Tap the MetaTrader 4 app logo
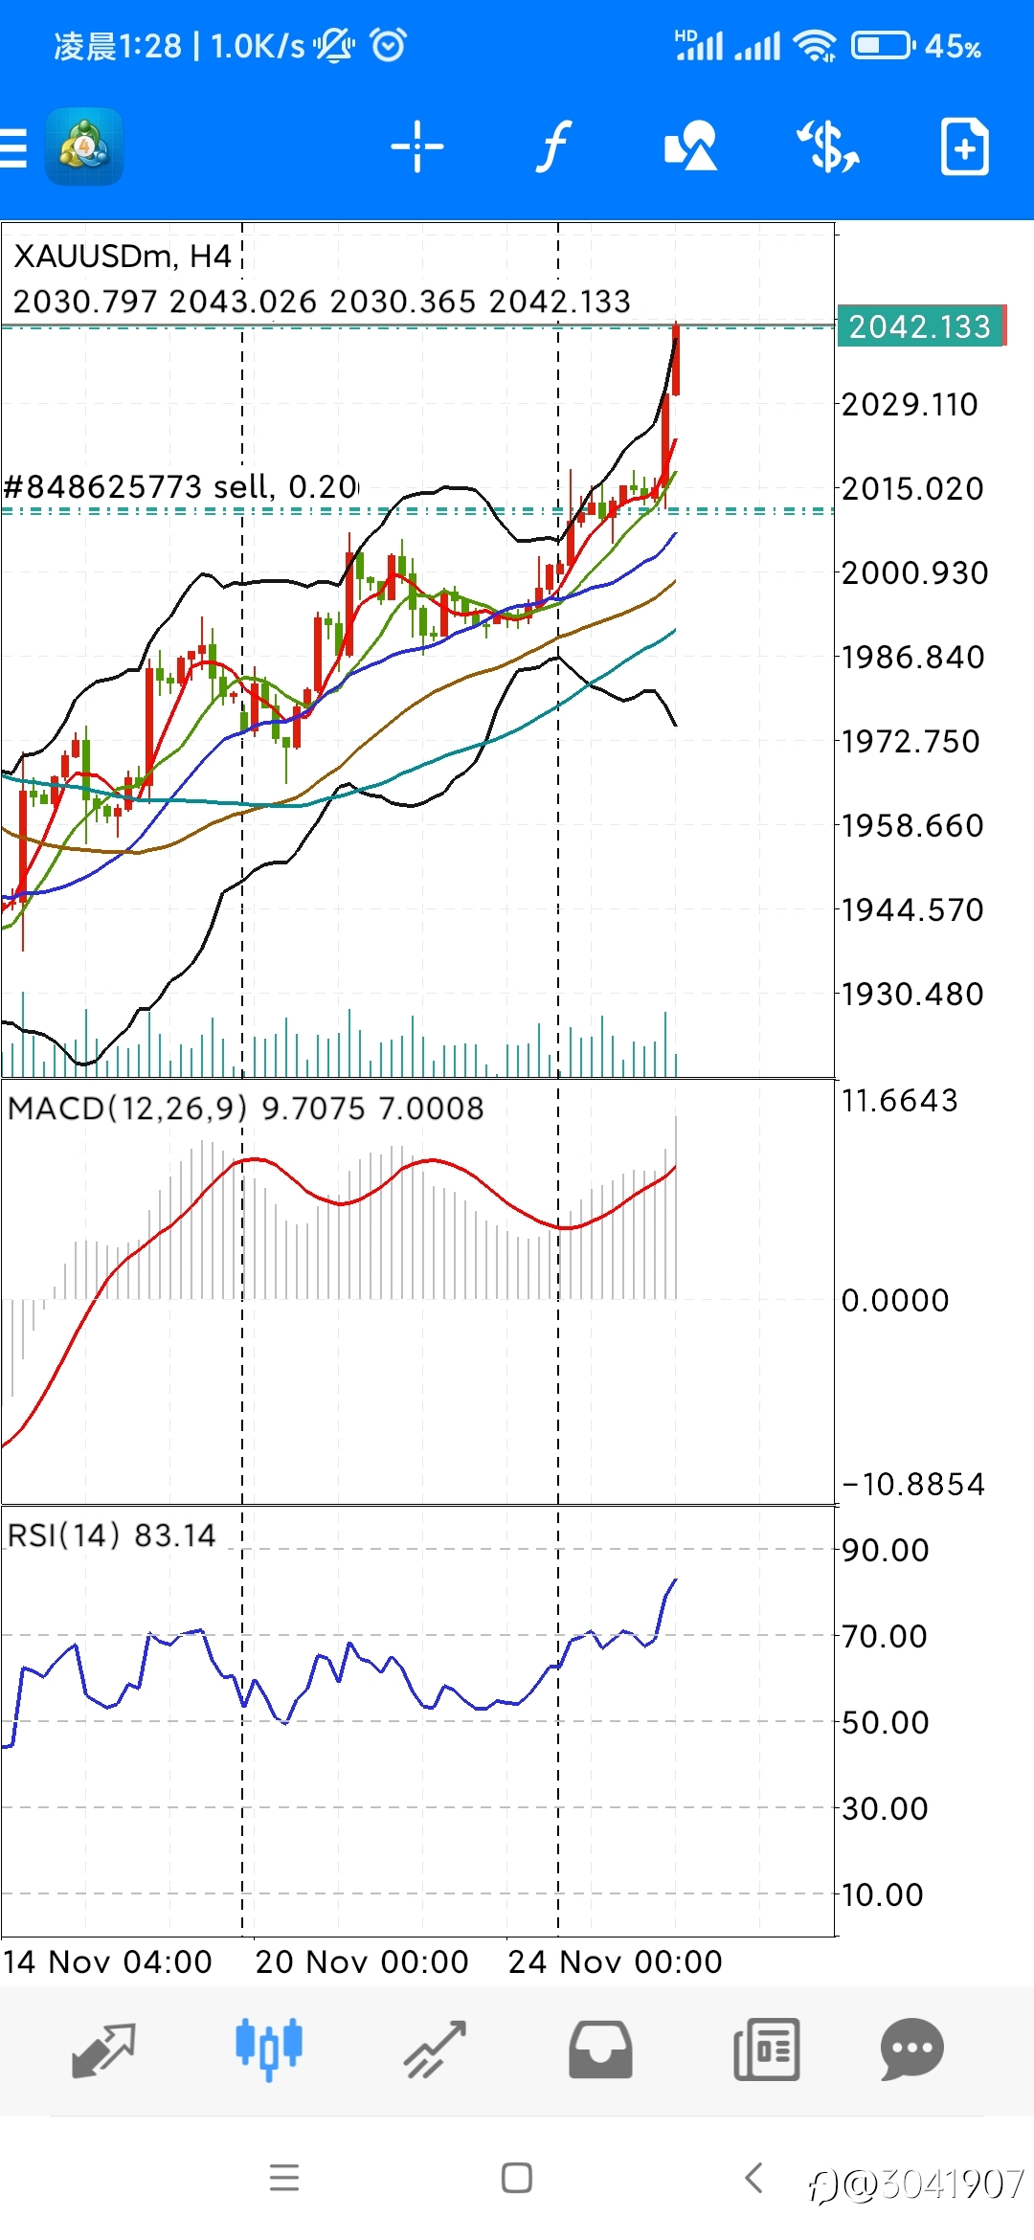The height and width of the screenshot is (2240, 1034). [x=84, y=146]
